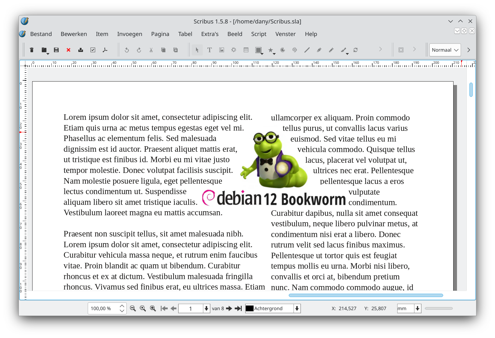Open the Normaal image preview quality dropdown

tap(445, 50)
